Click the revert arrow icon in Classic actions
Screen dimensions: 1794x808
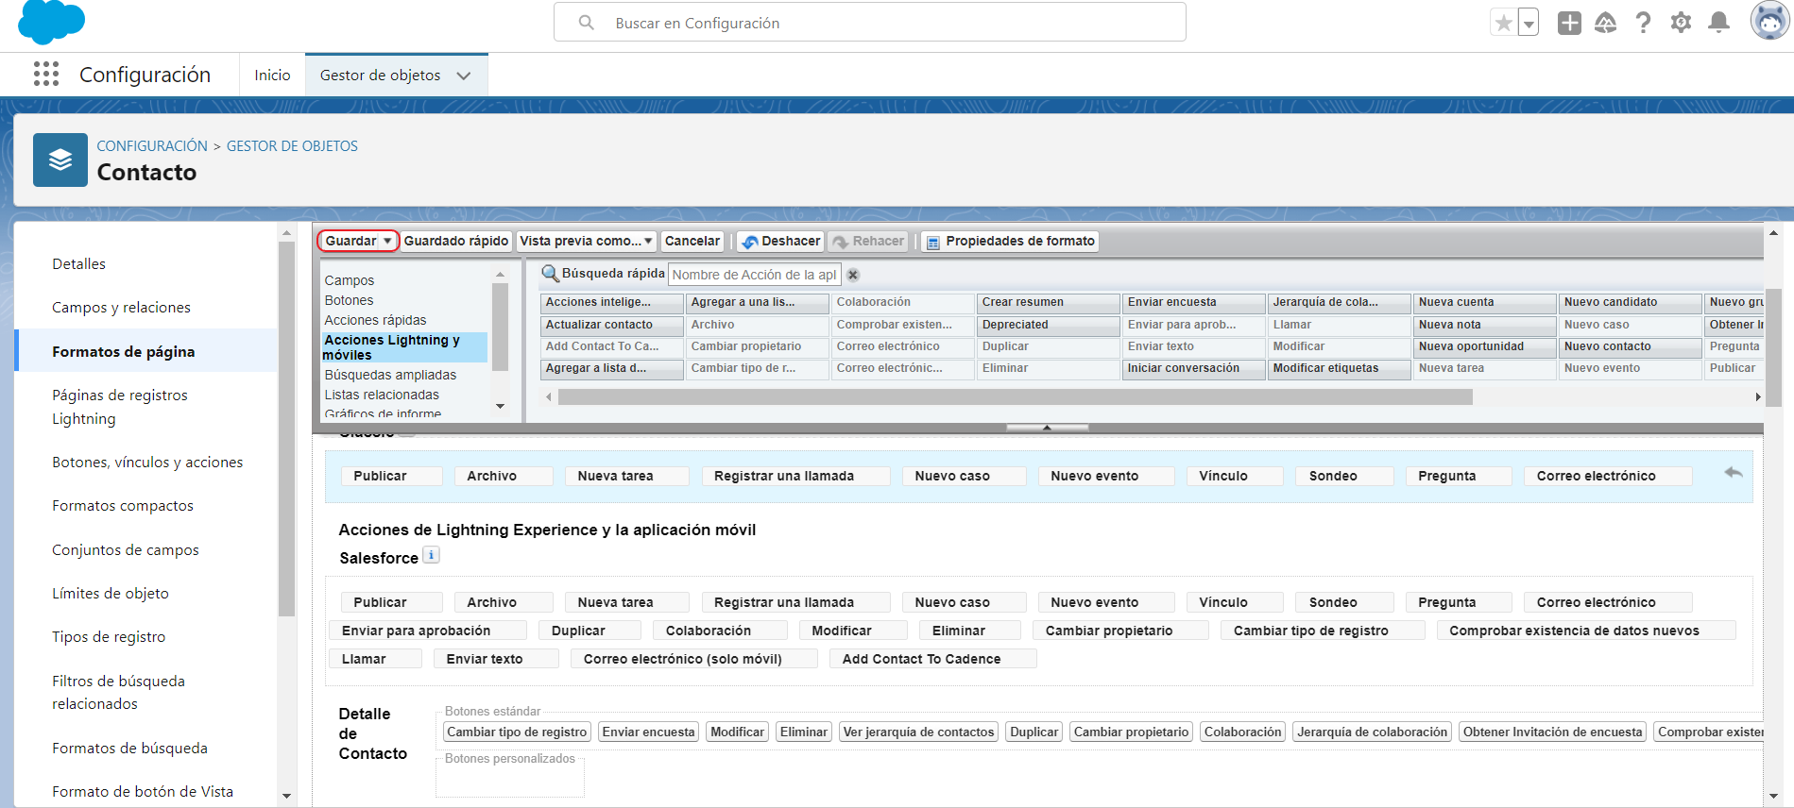pos(1734,472)
